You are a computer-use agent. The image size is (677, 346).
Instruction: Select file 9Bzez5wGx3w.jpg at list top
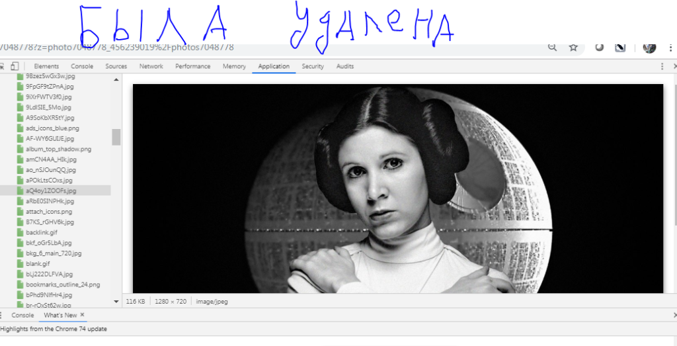tap(50, 77)
